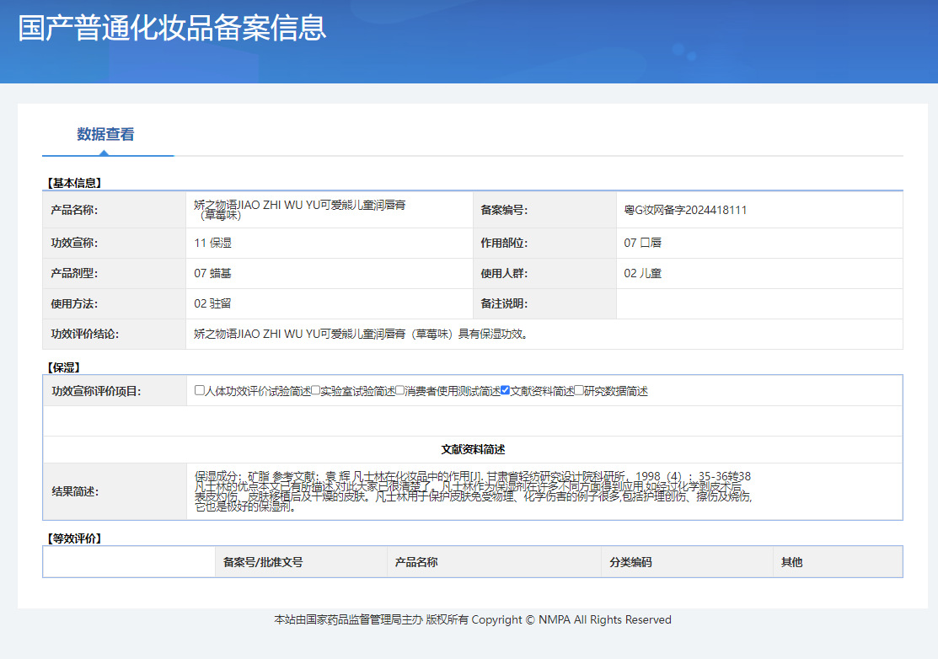Enable the 消费者使用测试简述 checkbox
Screen dimensions: 938x659
[400, 391]
